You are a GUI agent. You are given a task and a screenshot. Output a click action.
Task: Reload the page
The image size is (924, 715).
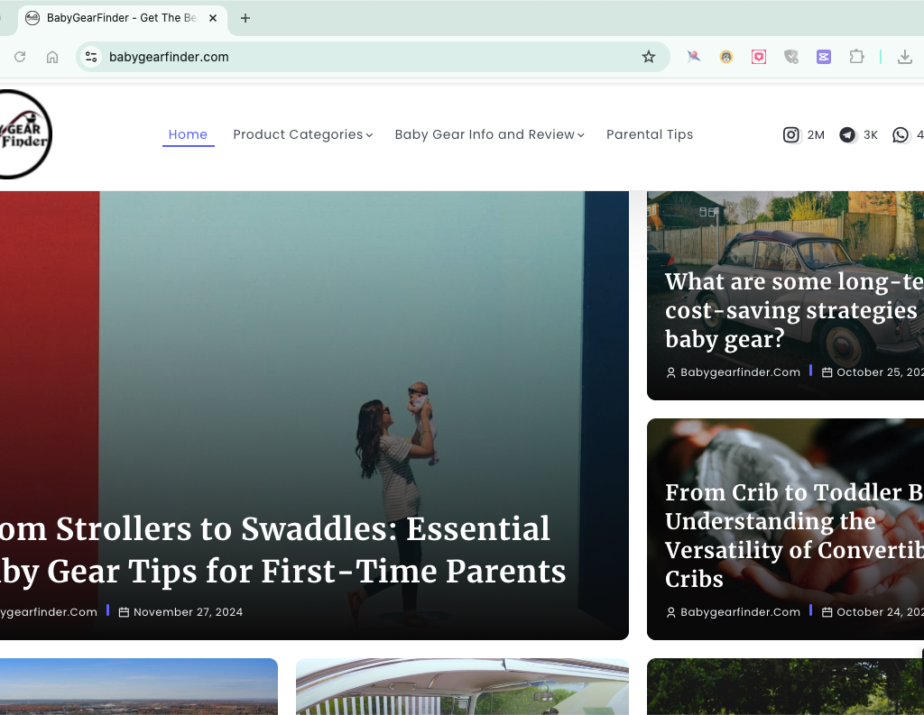20,56
